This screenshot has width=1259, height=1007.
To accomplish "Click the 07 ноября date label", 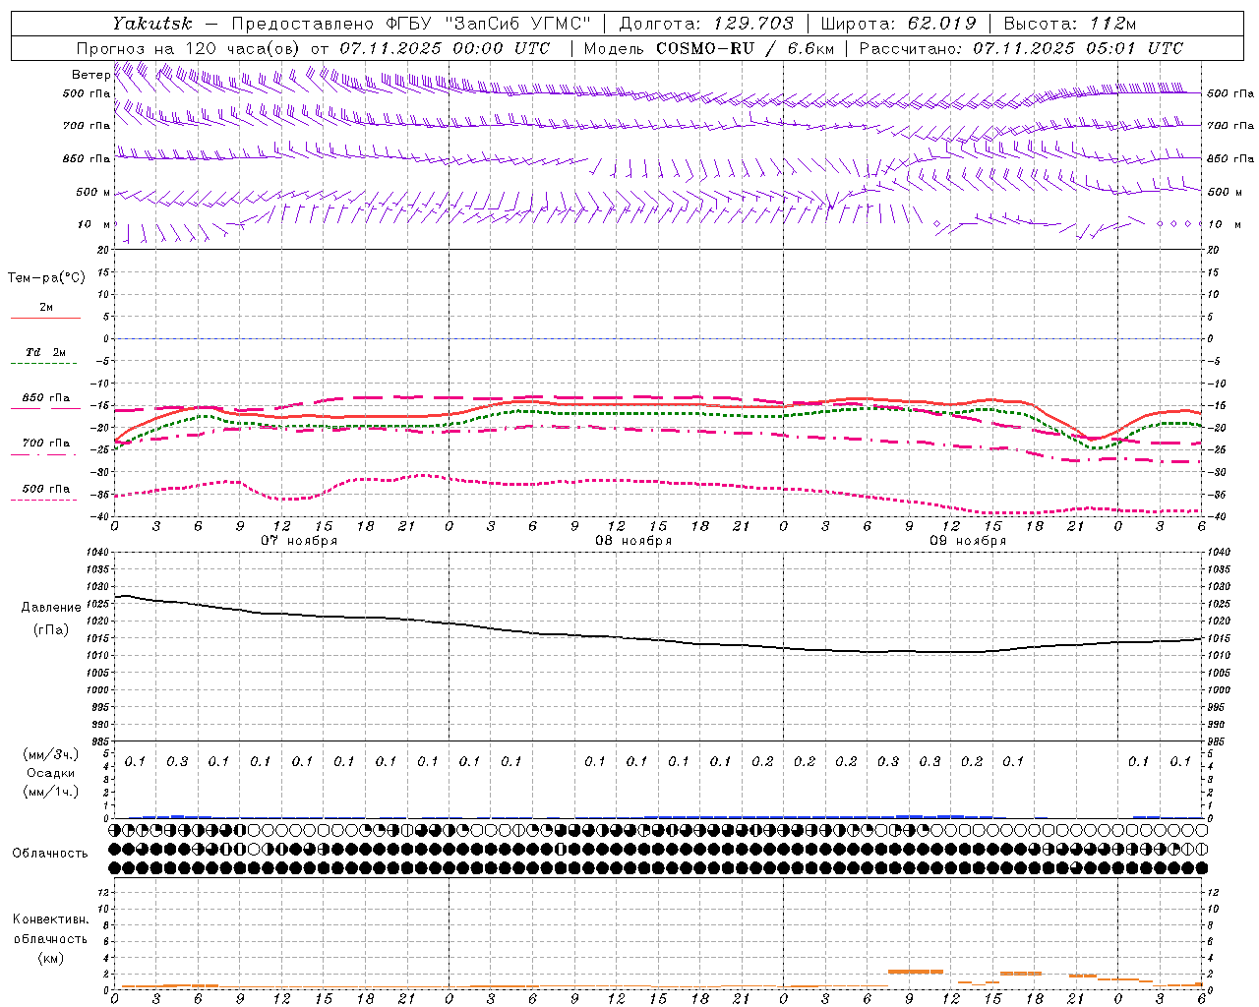I will 298,540.
